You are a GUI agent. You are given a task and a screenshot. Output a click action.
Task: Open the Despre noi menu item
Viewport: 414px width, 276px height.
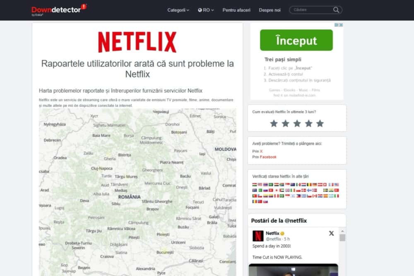[270, 10]
